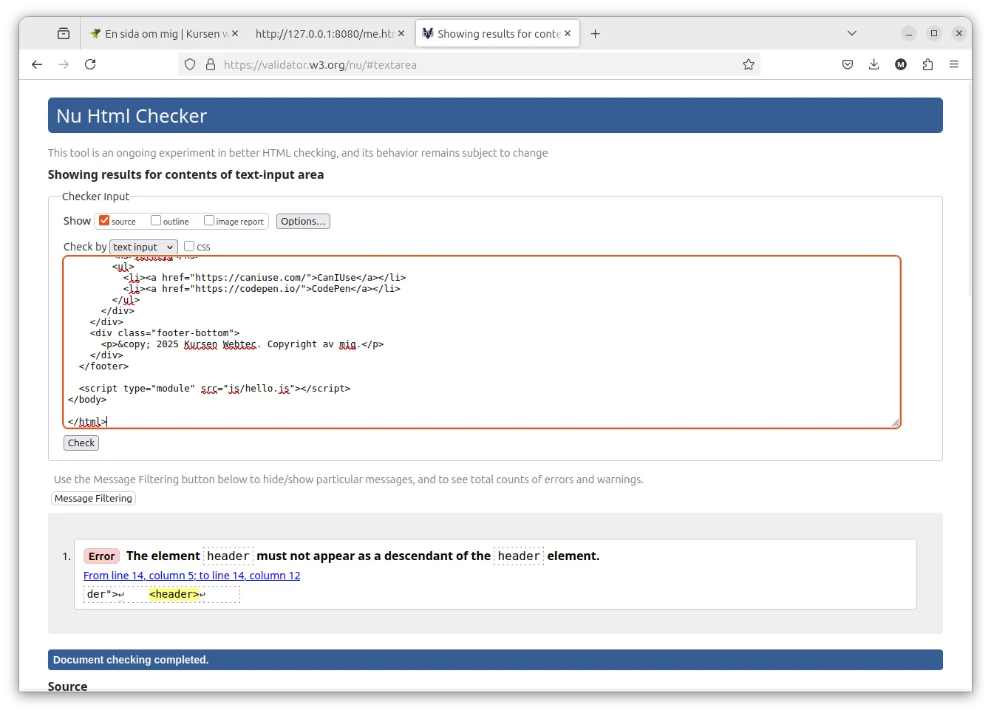This screenshot has height=713, width=991.
Task: List all tabs dropdown arrow
Action: pos(852,33)
